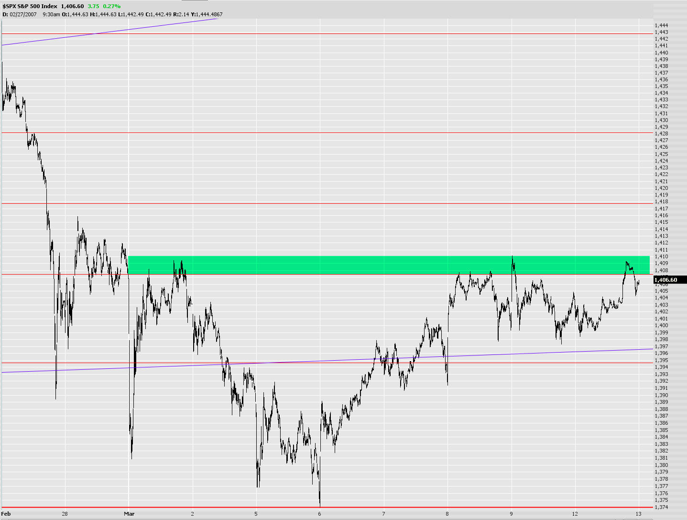Click the open value O:1,444.63
The height and width of the screenshot is (520, 687).
(75, 14)
